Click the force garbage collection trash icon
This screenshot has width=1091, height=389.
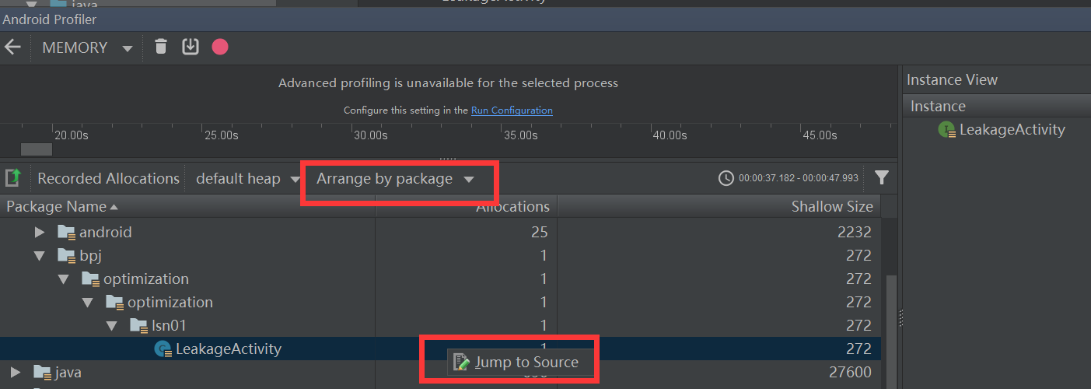click(161, 47)
